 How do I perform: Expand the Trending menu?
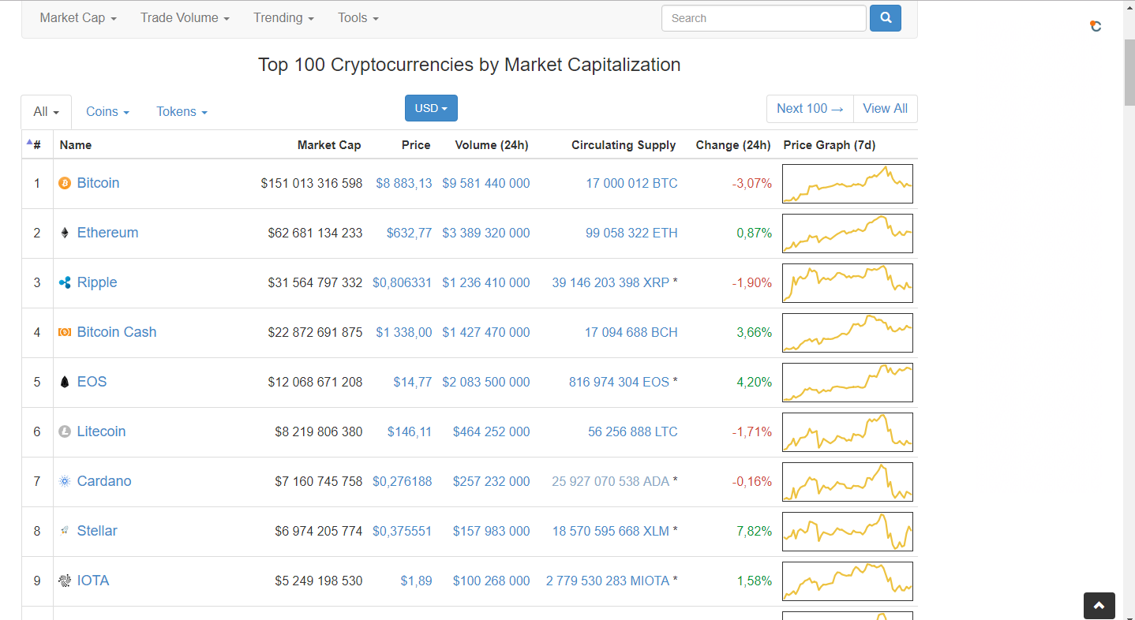click(283, 17)
